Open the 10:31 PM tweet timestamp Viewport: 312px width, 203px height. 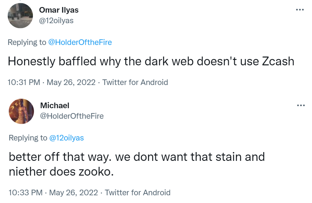[x=24, y=82]
